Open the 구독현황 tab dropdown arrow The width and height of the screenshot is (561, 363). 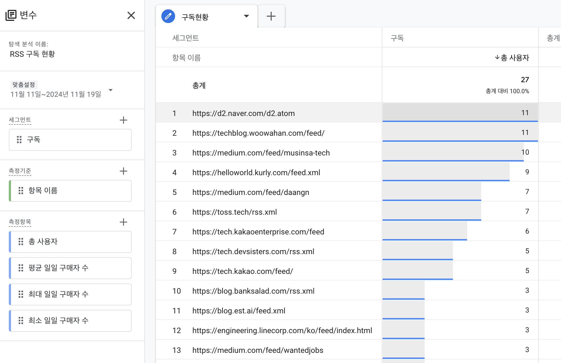point(246,16)
